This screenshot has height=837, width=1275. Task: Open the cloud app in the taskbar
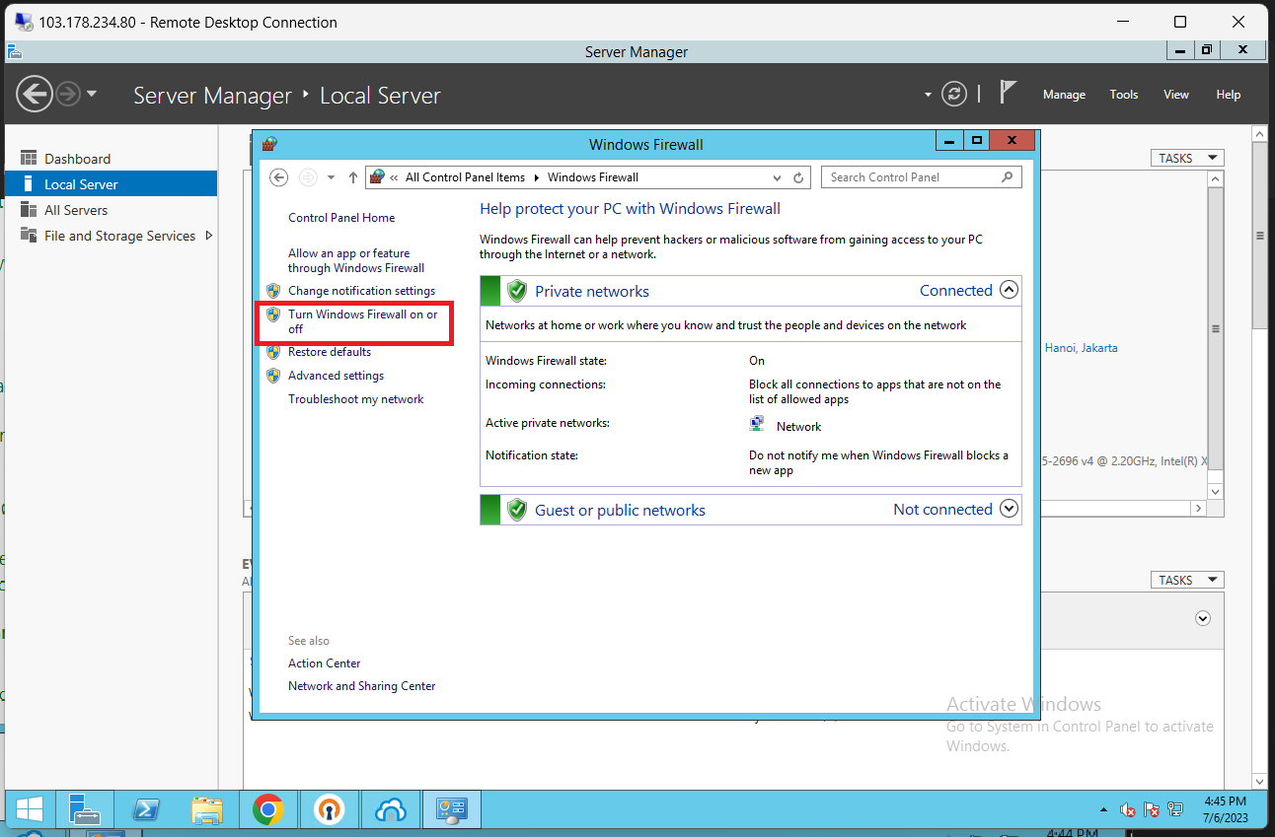pos(391,810)
